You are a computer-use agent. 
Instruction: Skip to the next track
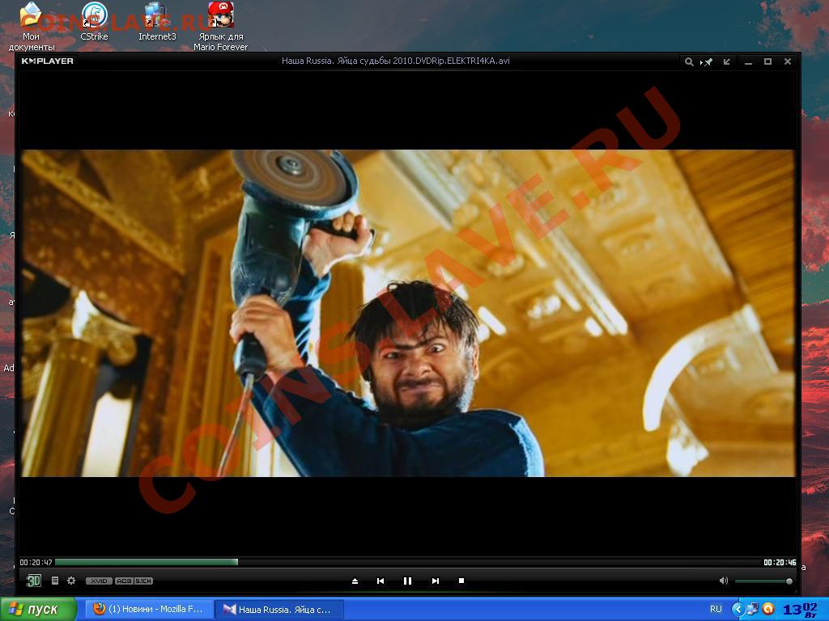(x=435, y=581)
